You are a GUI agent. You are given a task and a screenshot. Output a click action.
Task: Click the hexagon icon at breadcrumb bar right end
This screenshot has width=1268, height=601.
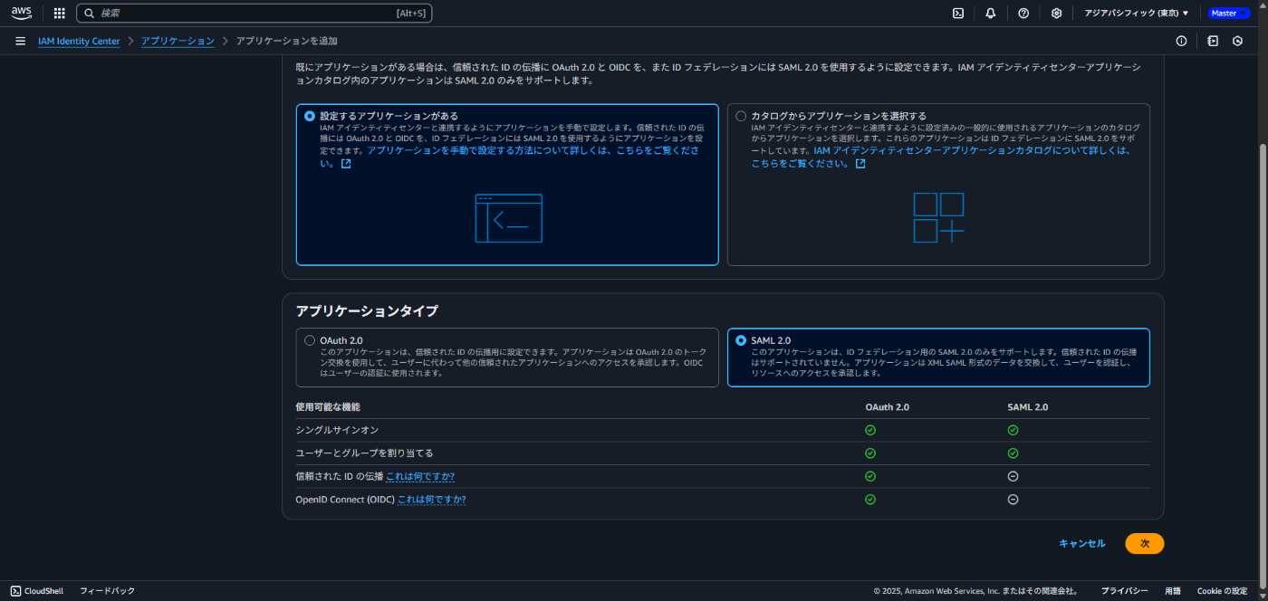(1237, 41)
